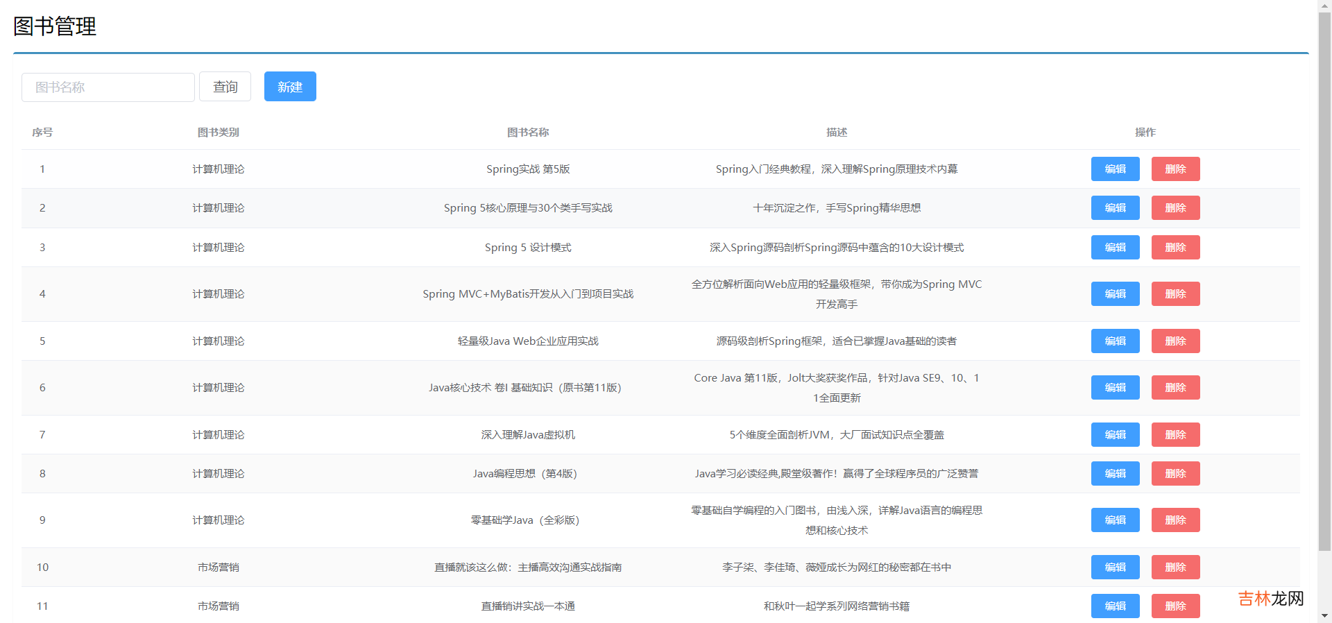
Task: Delete the Spring实战 第5版 row
Action: pyautogui.click(x=1176, y=169)
